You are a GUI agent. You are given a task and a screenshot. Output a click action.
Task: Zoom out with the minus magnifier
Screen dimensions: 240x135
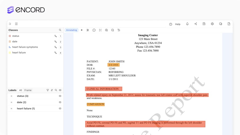click(113, 30)
